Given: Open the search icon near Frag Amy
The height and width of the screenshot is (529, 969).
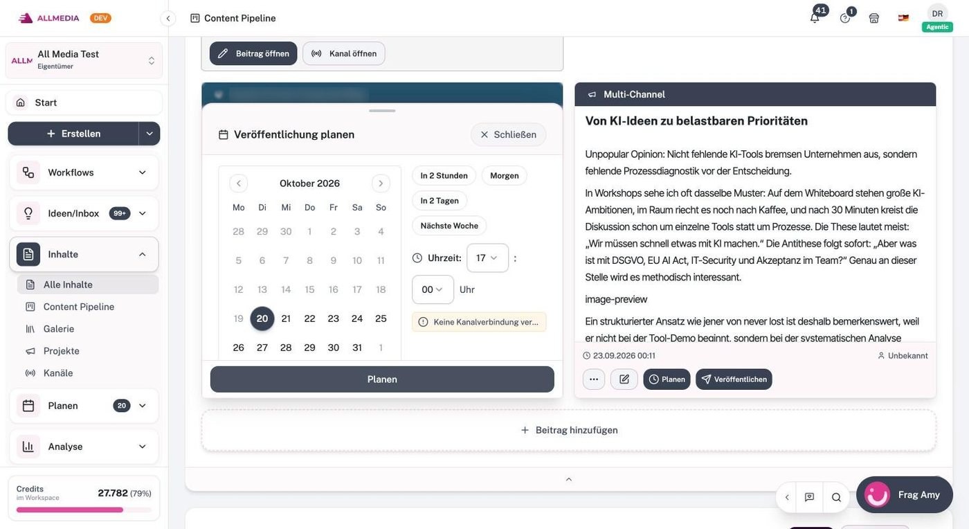Looking at the screenshot, I should point(836,497).
